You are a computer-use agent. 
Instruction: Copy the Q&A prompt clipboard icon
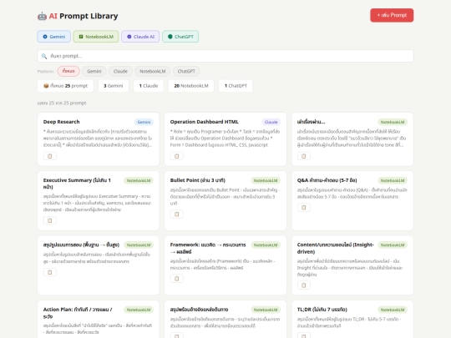pyautogui.click(x=304, y=208)
